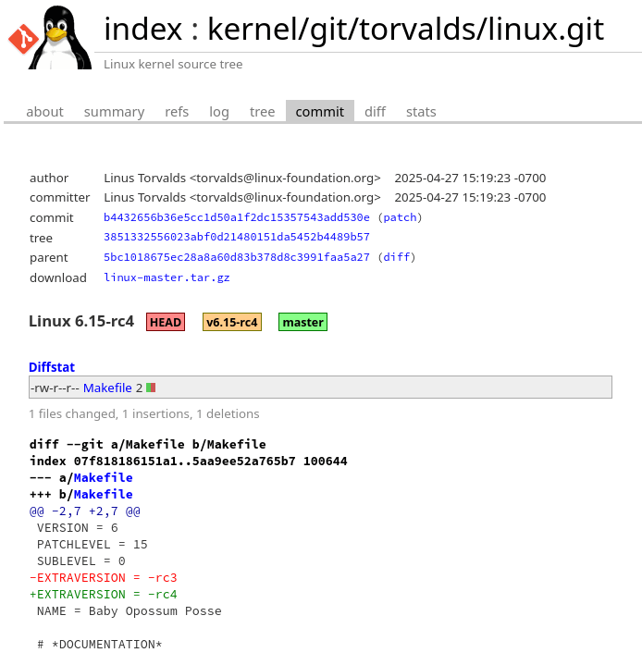Switch to the diff tab
642x665 pixels.
[375, 112]
